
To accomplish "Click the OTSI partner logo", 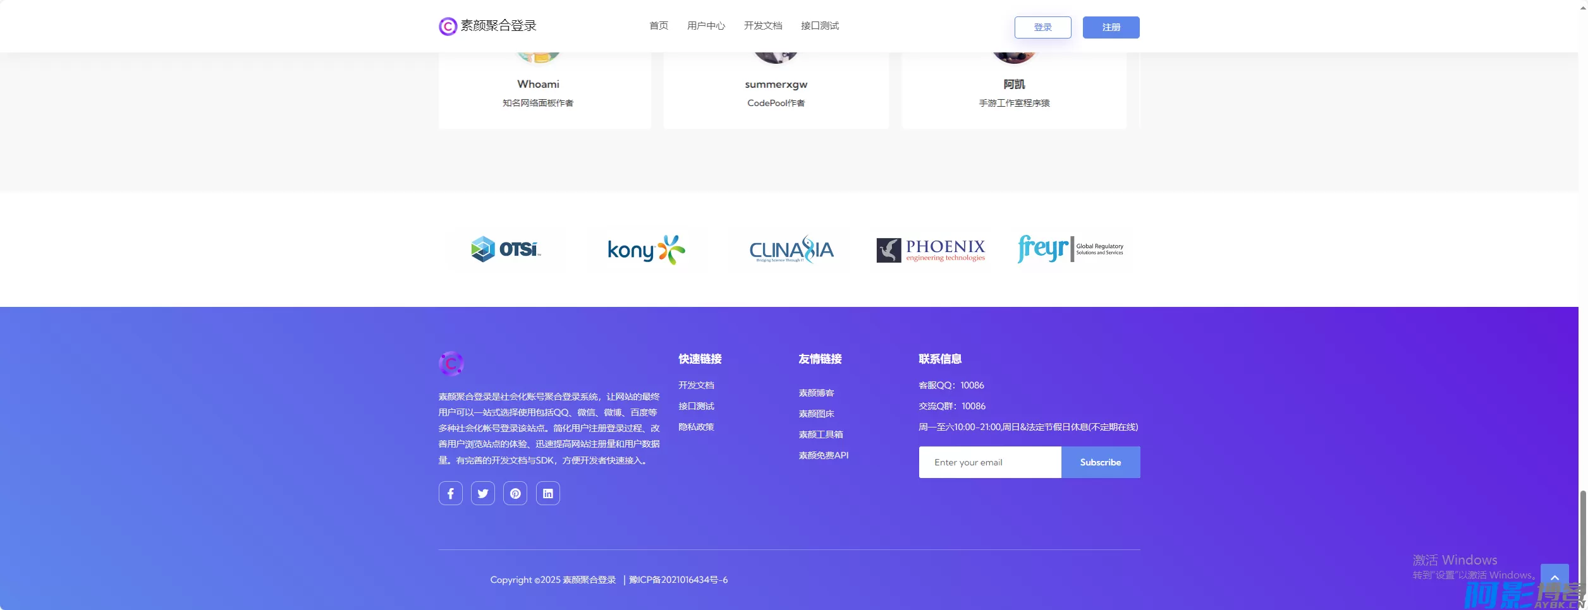I will (x=506, y=249).
